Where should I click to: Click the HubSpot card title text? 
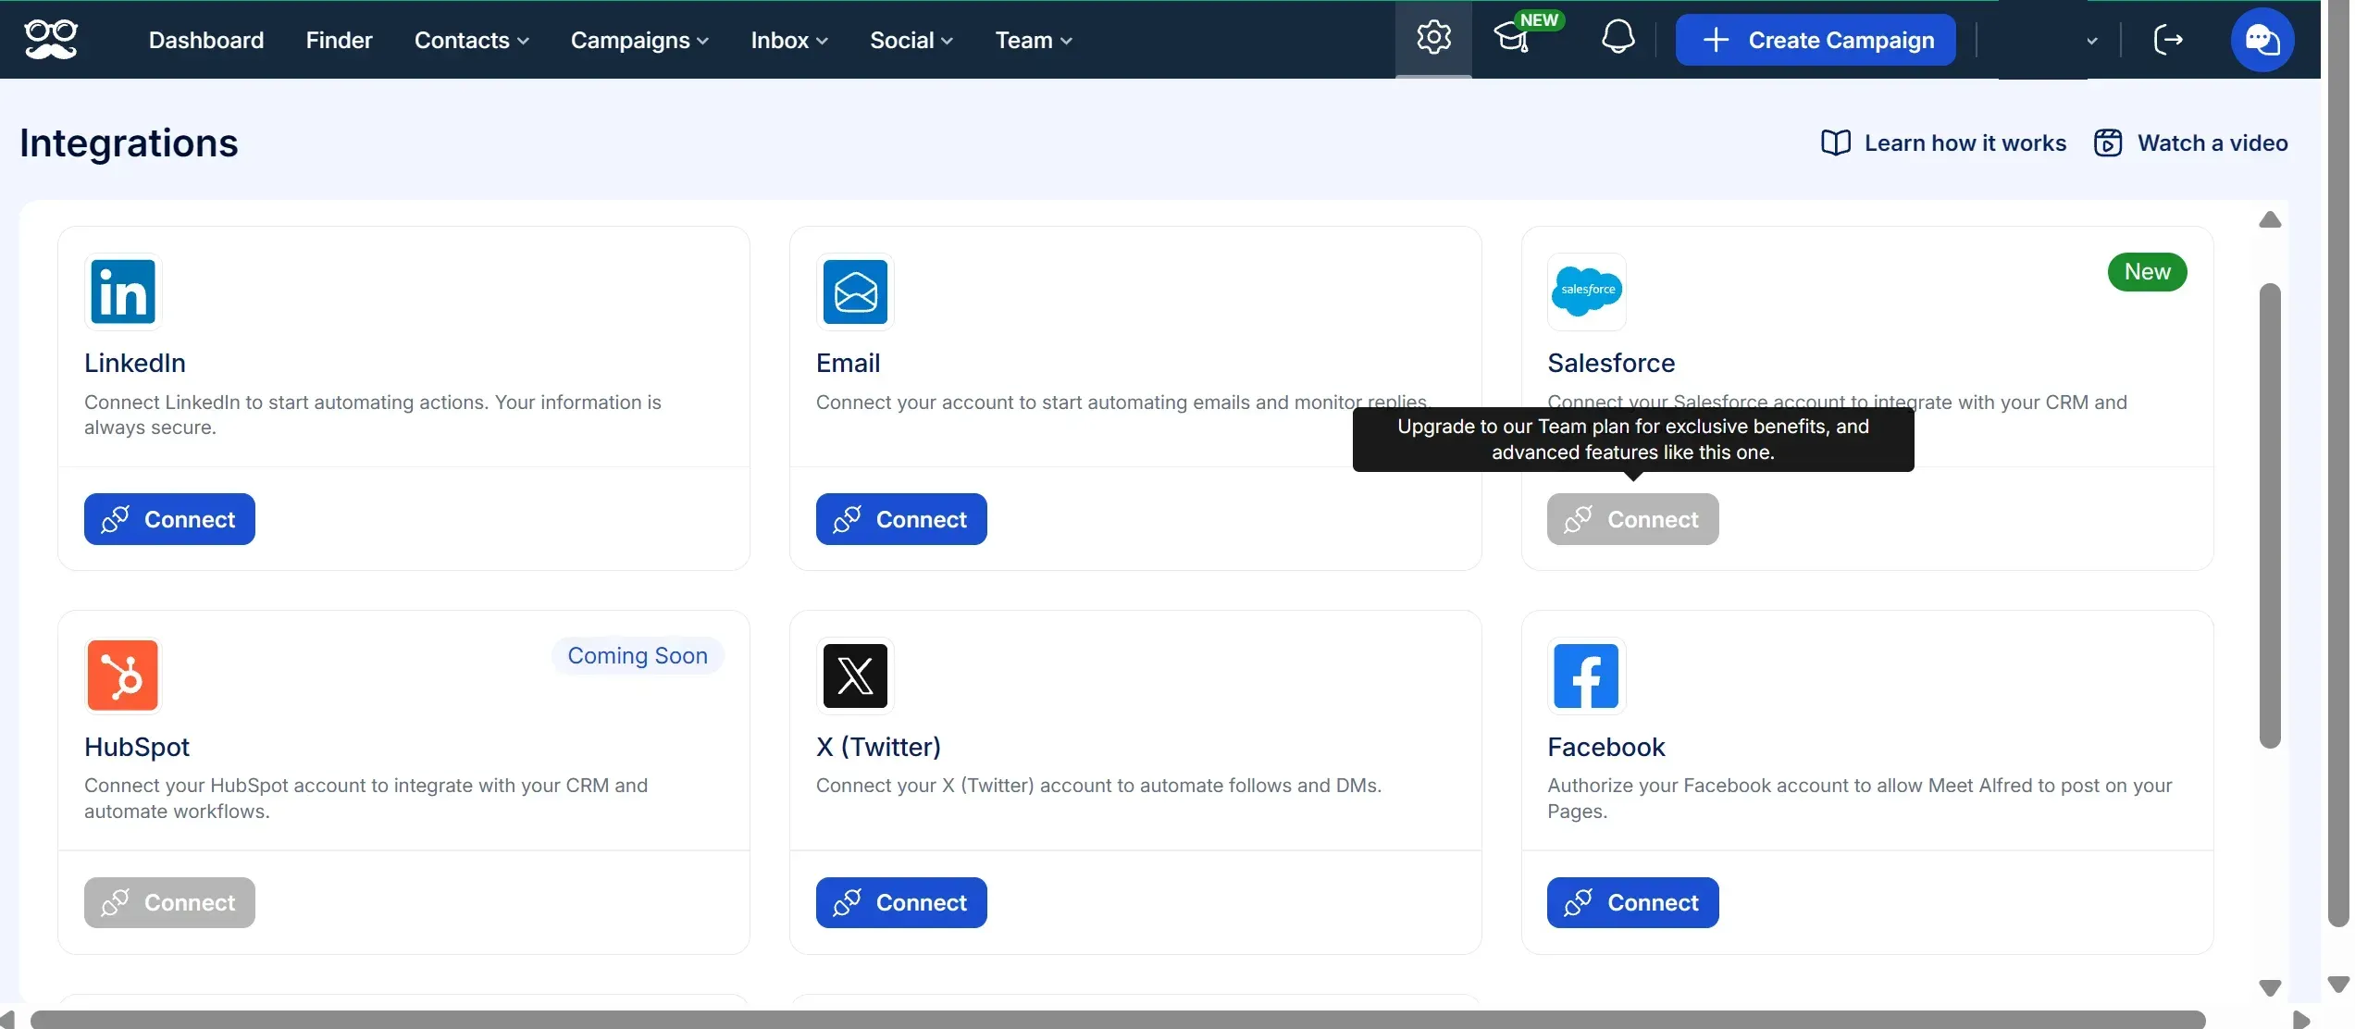[137, 747]
